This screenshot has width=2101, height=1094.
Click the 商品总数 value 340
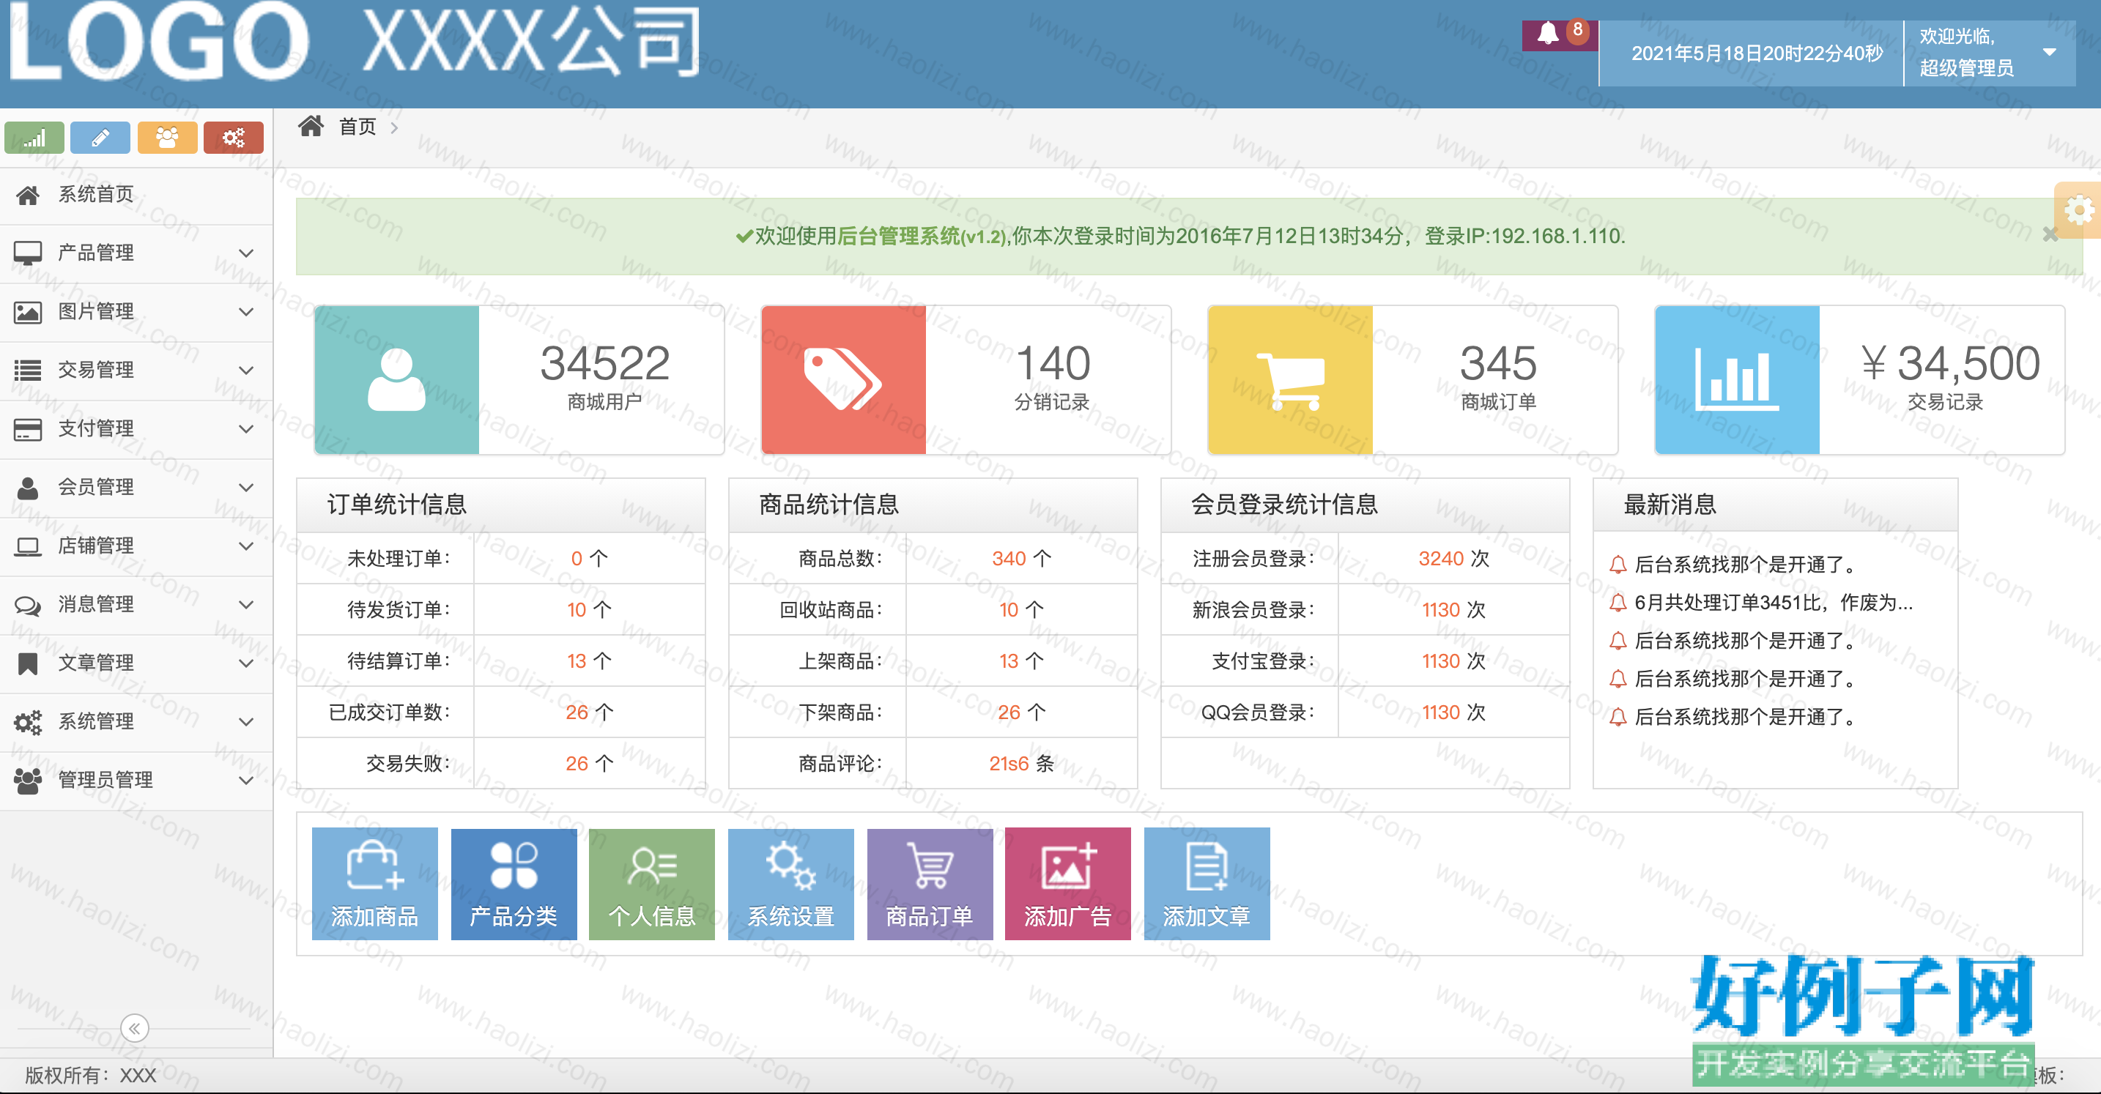[1009, 559]
